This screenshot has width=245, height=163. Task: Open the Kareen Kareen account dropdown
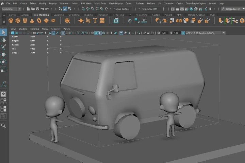(233, 9)
